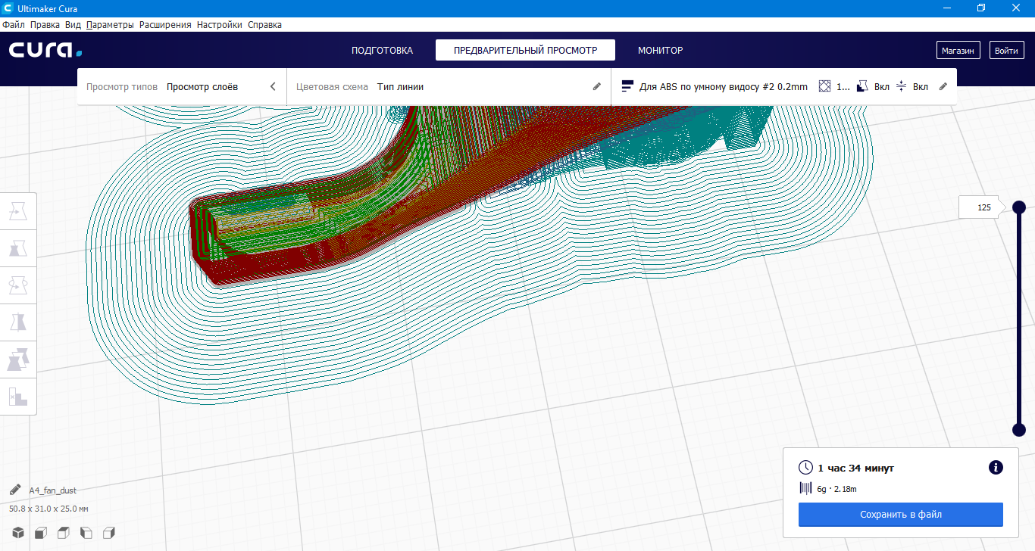Viewport: 1035px width, 551px height.
Task: Select the Support Blocker tool
Action: click(18, 397)
